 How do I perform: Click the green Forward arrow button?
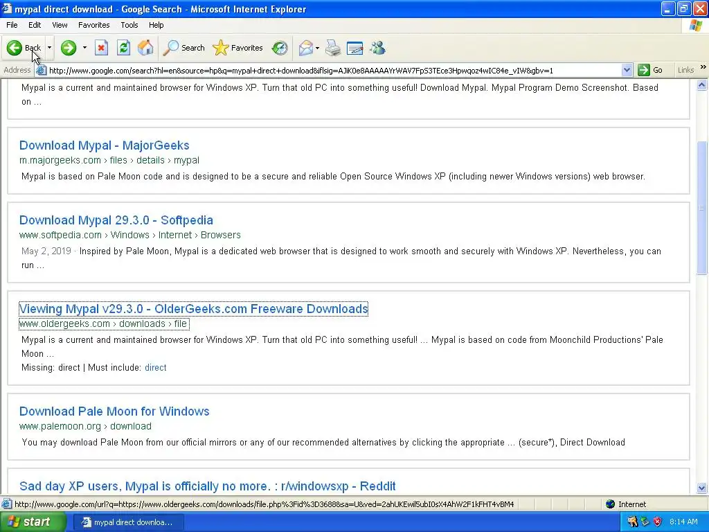(69, 48)
